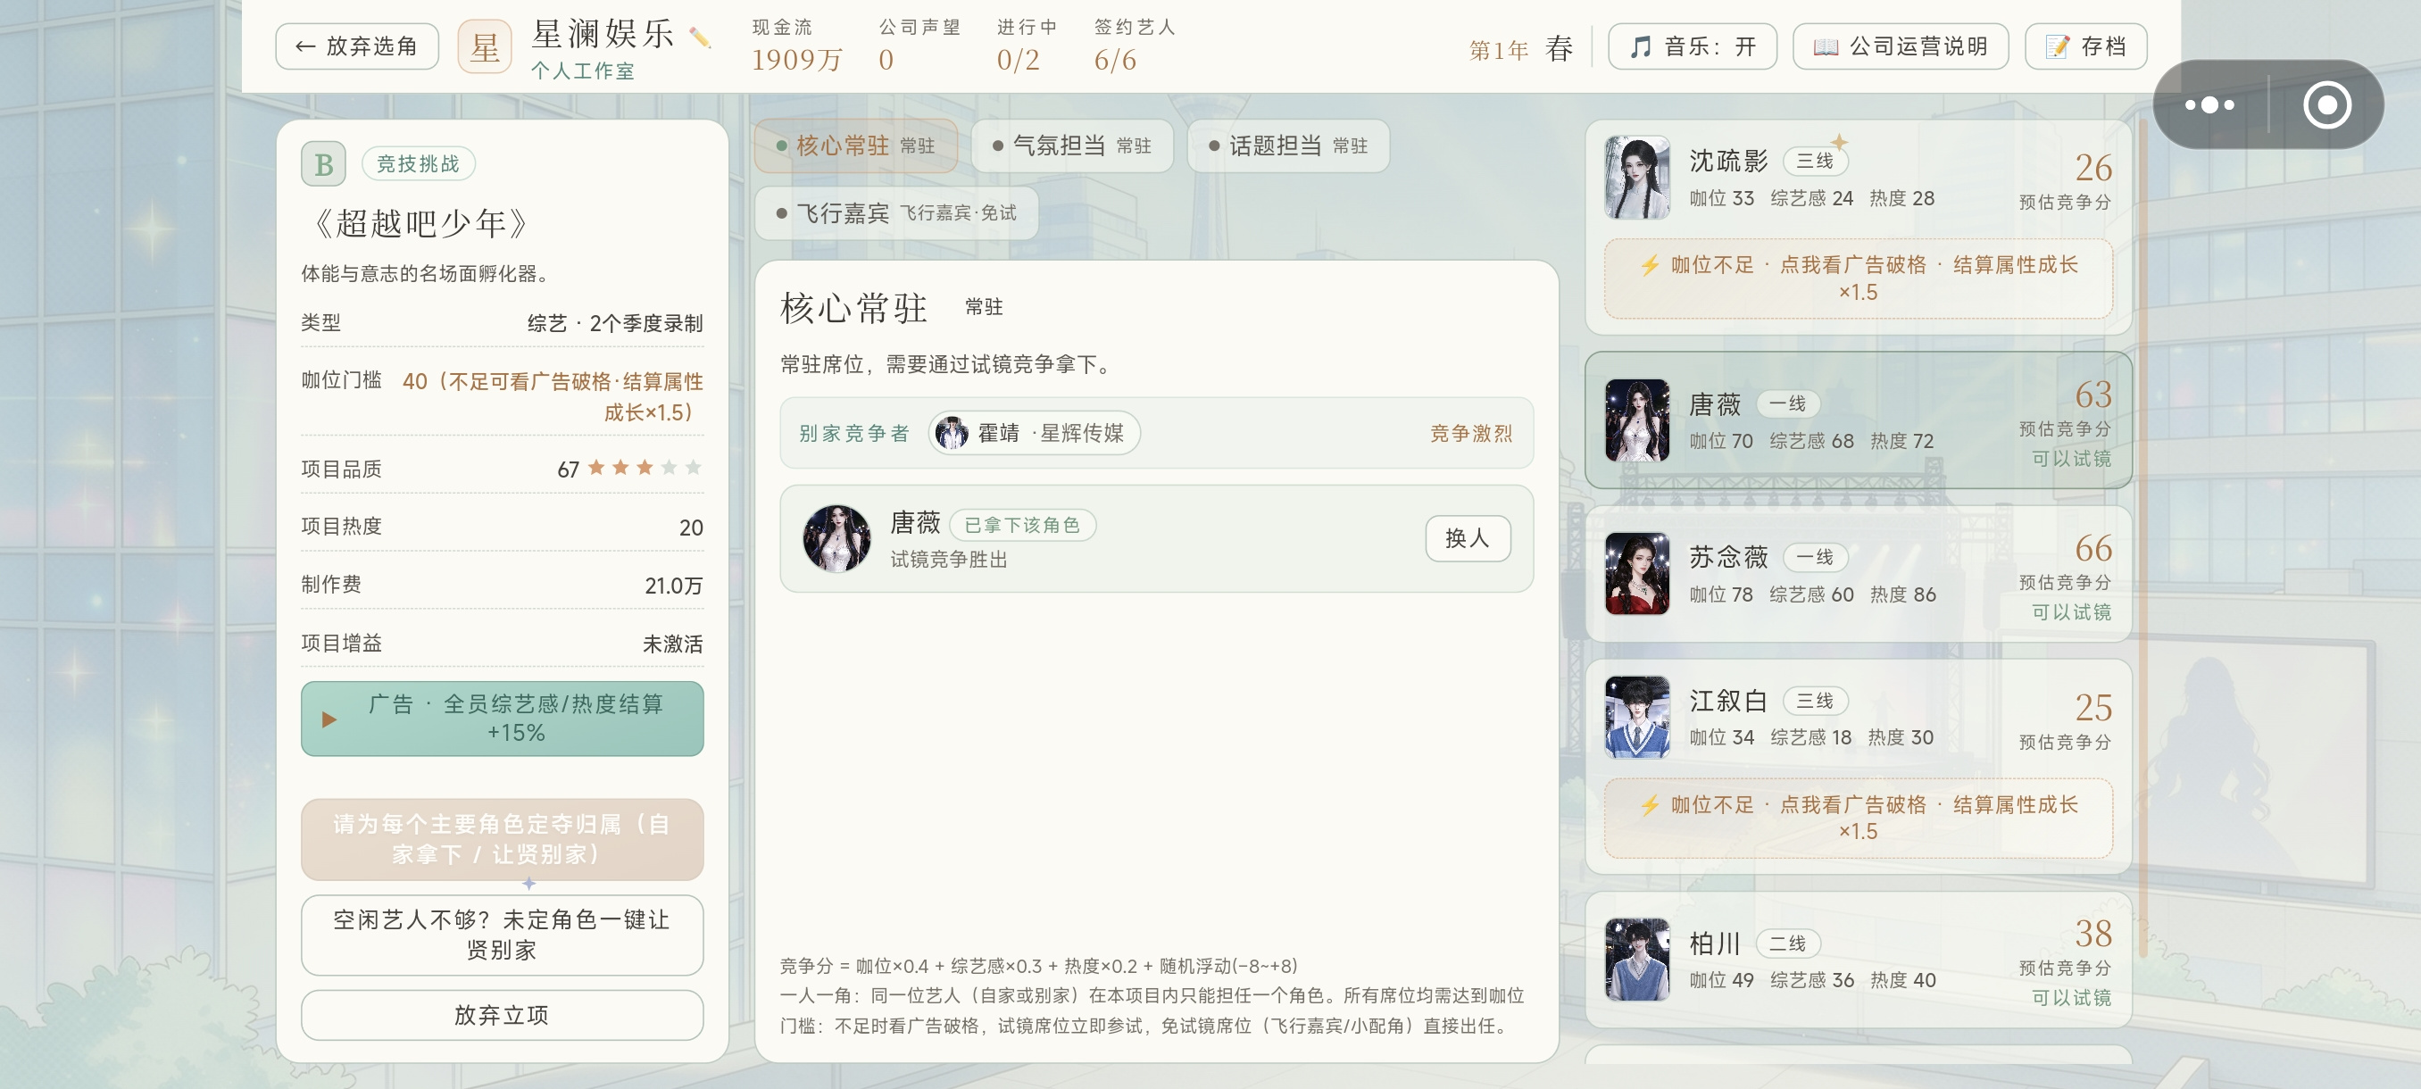Click the mini-program close circle icon
2421x1089 pixels.
(x=2327, y=104)
